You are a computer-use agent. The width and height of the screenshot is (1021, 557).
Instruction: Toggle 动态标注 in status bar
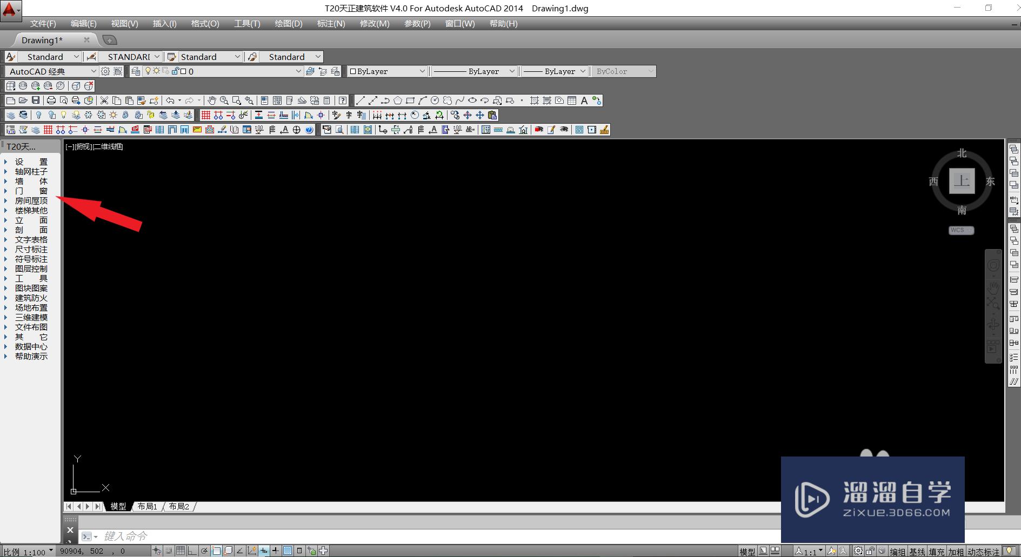[984, 552]
